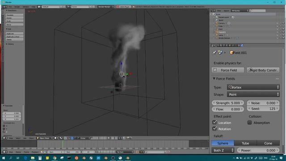286x161 pixels.
Task: Click Duplicate in the tool shelf
Action: 14,34
